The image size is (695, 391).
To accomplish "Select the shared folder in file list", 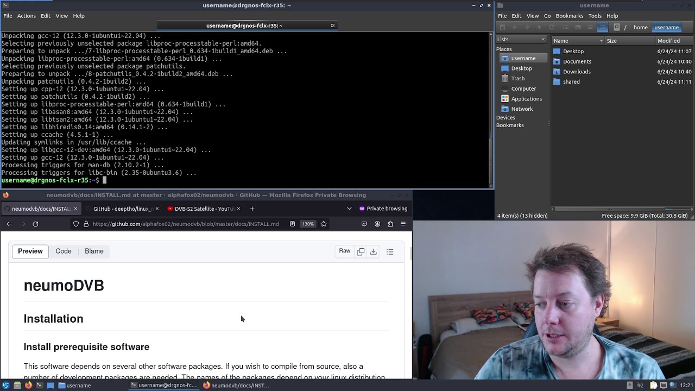I will click(x=571, y=81).
